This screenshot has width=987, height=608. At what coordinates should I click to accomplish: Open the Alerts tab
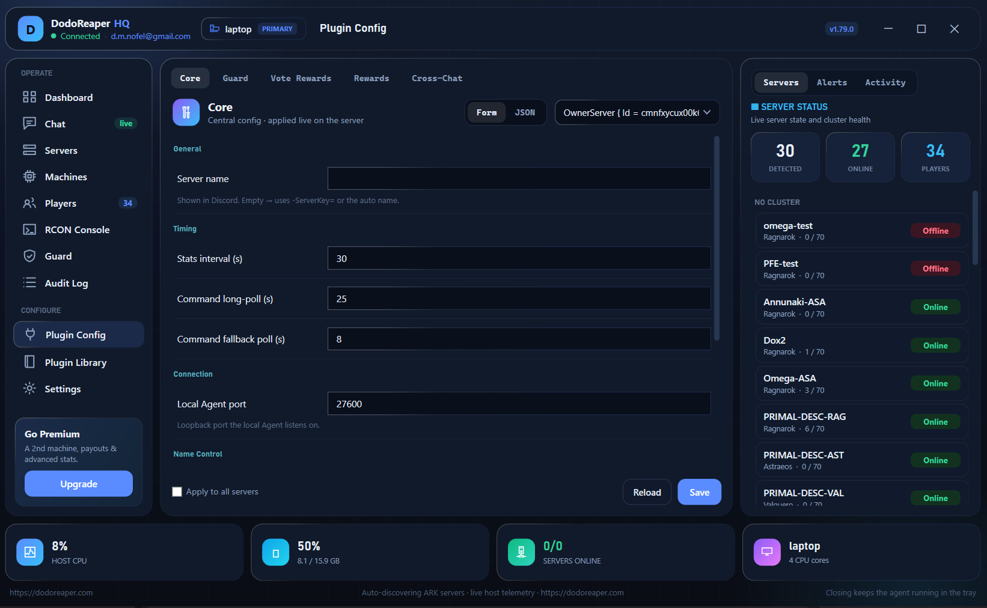[x=832, y=82]
